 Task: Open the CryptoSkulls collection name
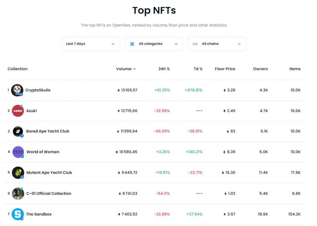pos(38,90)
